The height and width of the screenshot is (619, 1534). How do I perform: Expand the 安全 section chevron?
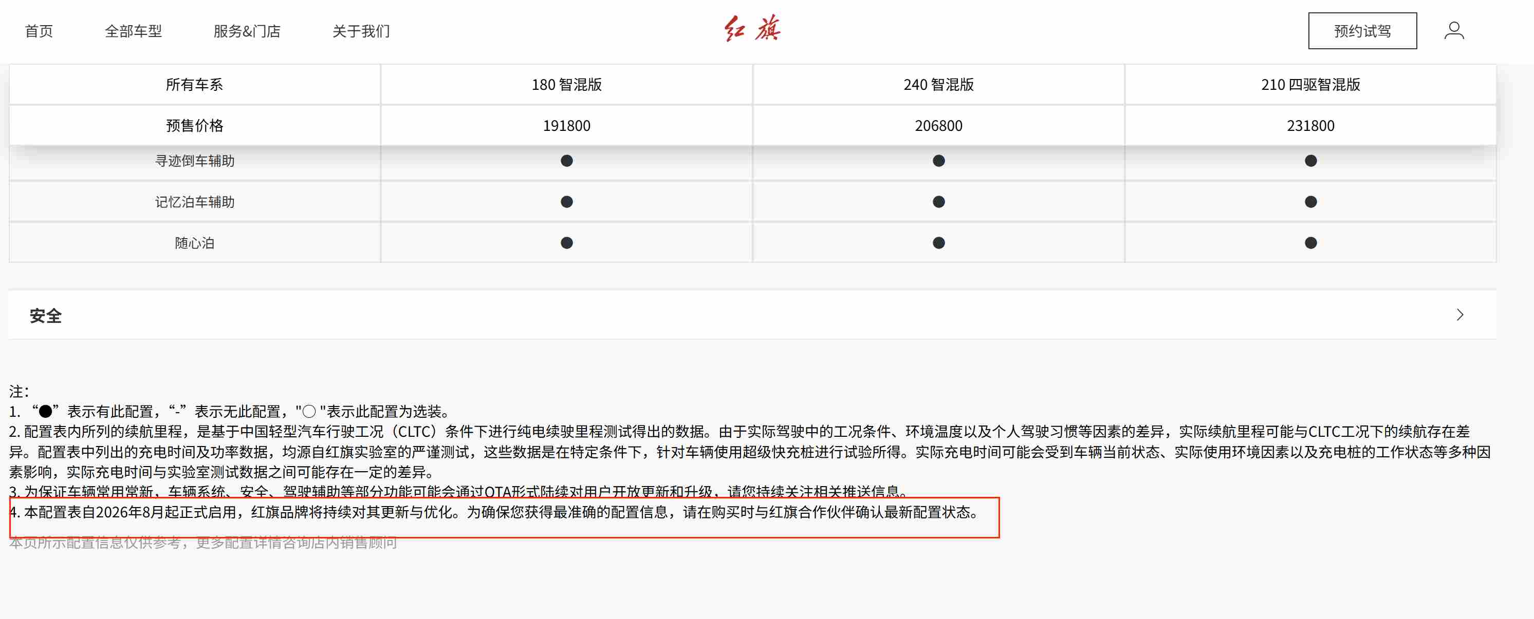point(1459,315)
